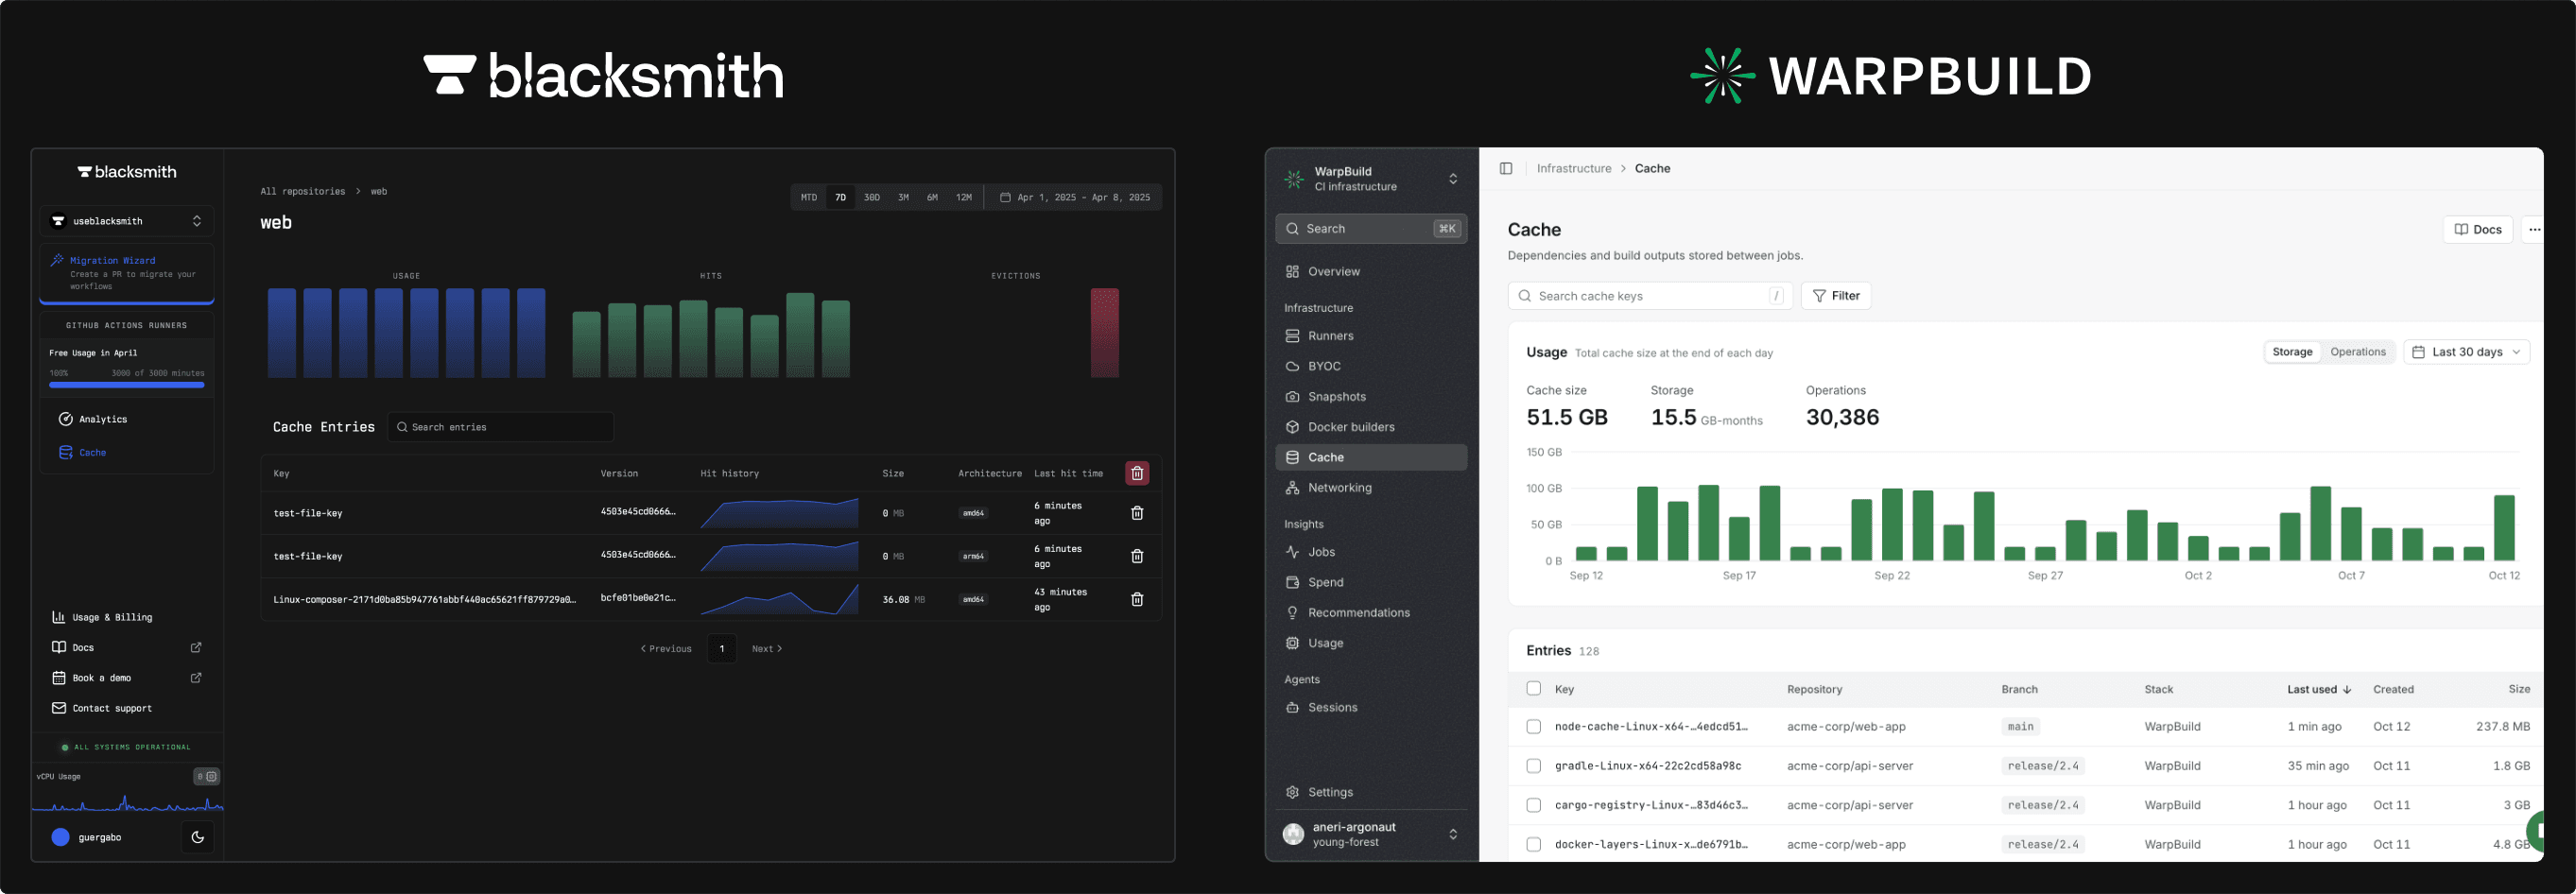2576x894 pixels.
Task: Switch usage chart to Operations
Action: pos(2358,353)
